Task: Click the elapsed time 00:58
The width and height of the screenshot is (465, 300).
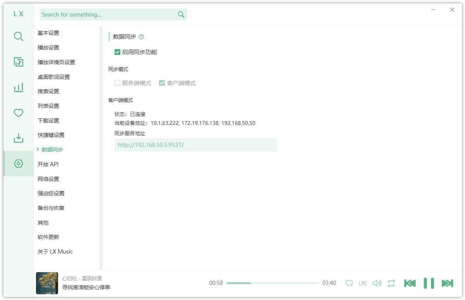Action: [x=216, y=283]
